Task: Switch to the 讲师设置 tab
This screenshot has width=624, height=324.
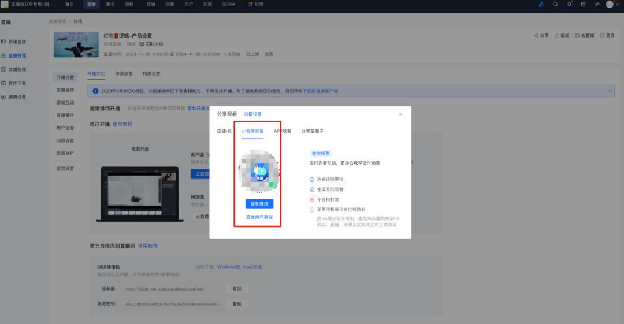Action: pyautogui.click(x=124, y=74)
